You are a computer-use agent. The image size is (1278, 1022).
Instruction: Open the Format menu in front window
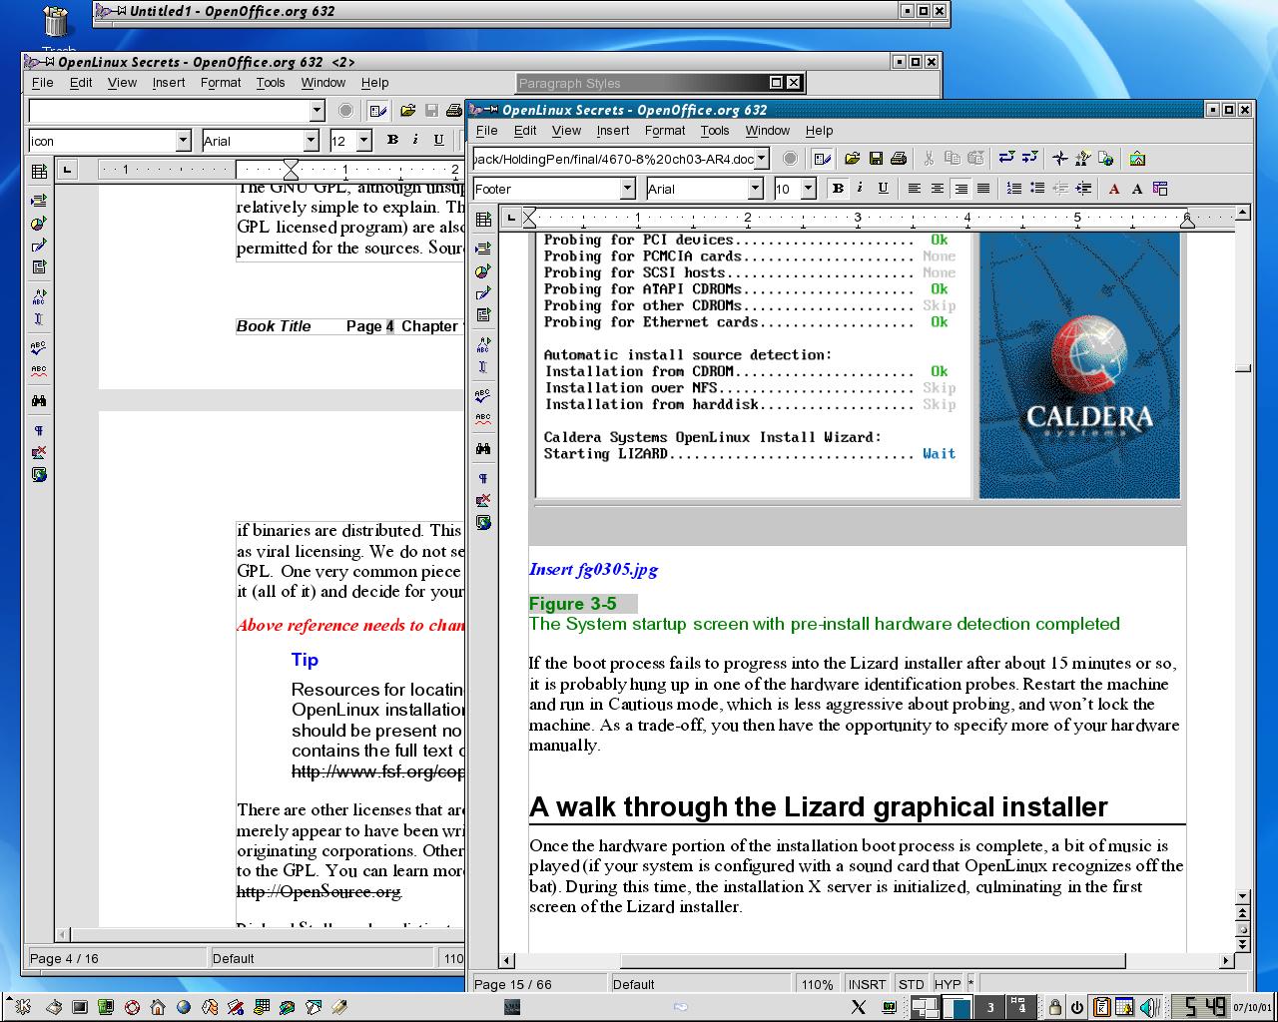click(664, 131)
